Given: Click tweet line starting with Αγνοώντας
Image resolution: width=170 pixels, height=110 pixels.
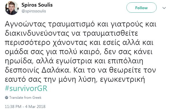Looking at the screenshot, I should coord(81,24).
